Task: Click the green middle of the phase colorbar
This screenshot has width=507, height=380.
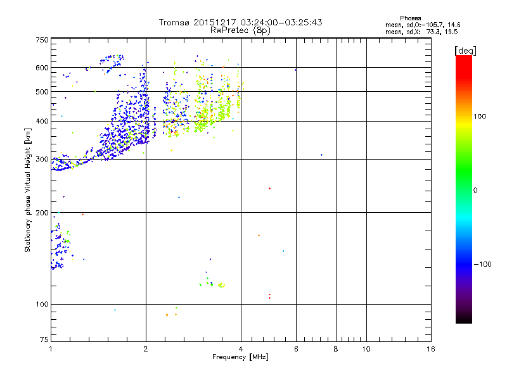Action: (x=464, y=176)
